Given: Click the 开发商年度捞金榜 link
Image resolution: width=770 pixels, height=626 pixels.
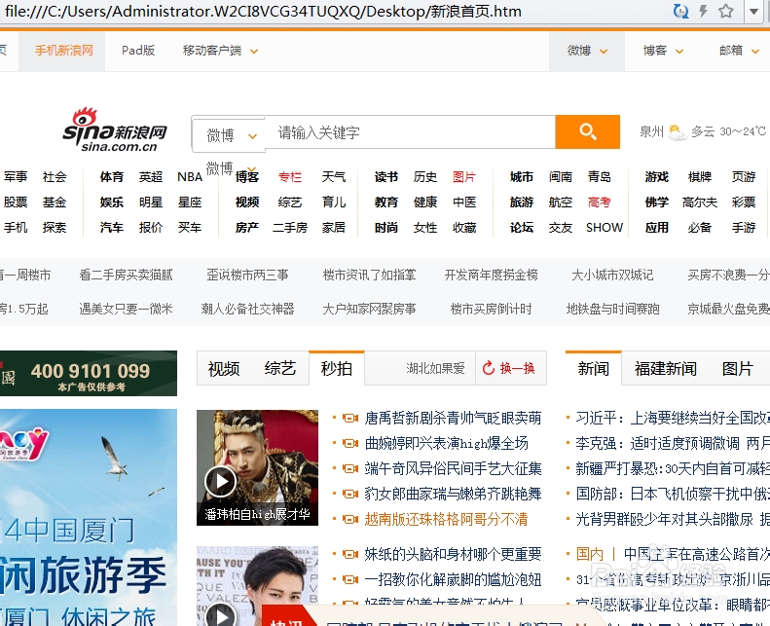Looking at the screenshot, I should (x=491, y=275).
